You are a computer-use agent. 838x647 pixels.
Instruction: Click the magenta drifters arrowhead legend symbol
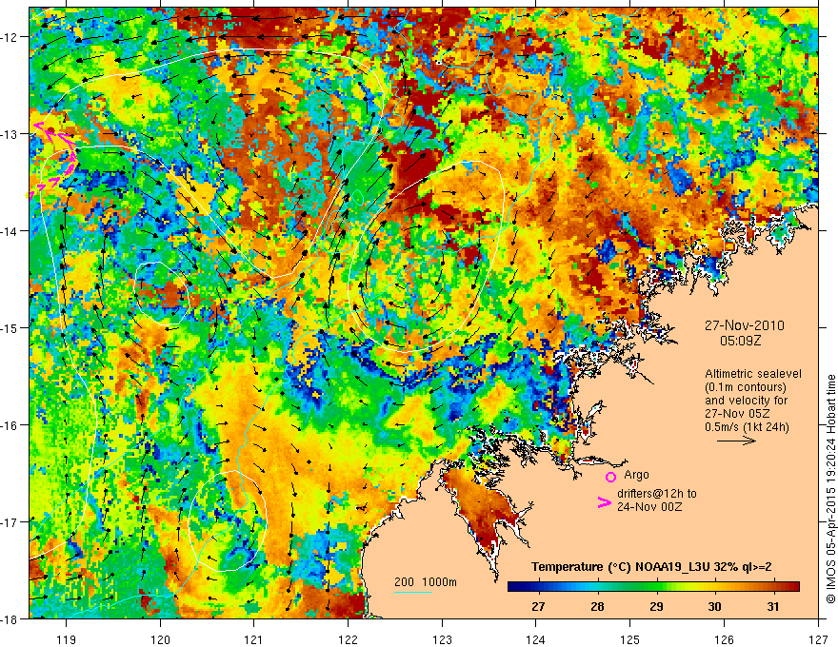604,502
